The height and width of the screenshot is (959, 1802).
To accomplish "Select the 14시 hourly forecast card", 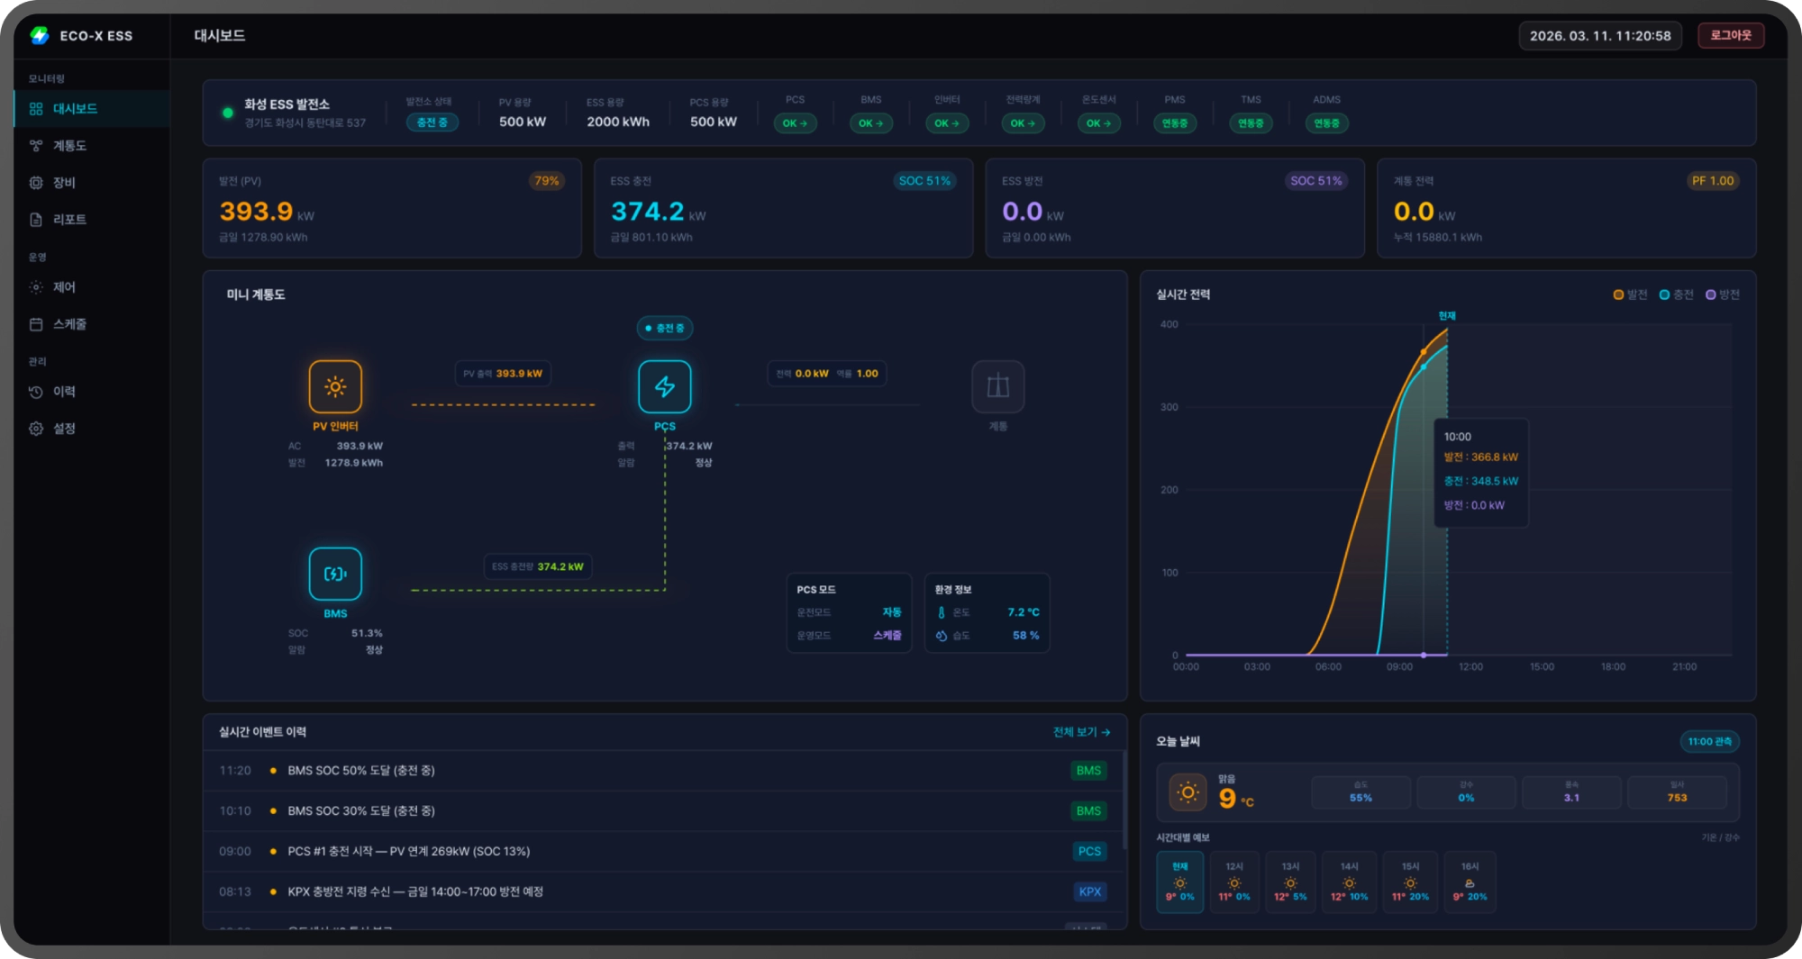I will [1349, 882].
